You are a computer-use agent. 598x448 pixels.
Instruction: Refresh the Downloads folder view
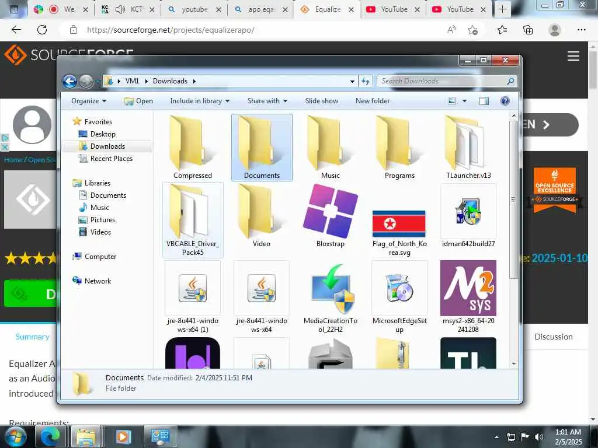point(366,81)
